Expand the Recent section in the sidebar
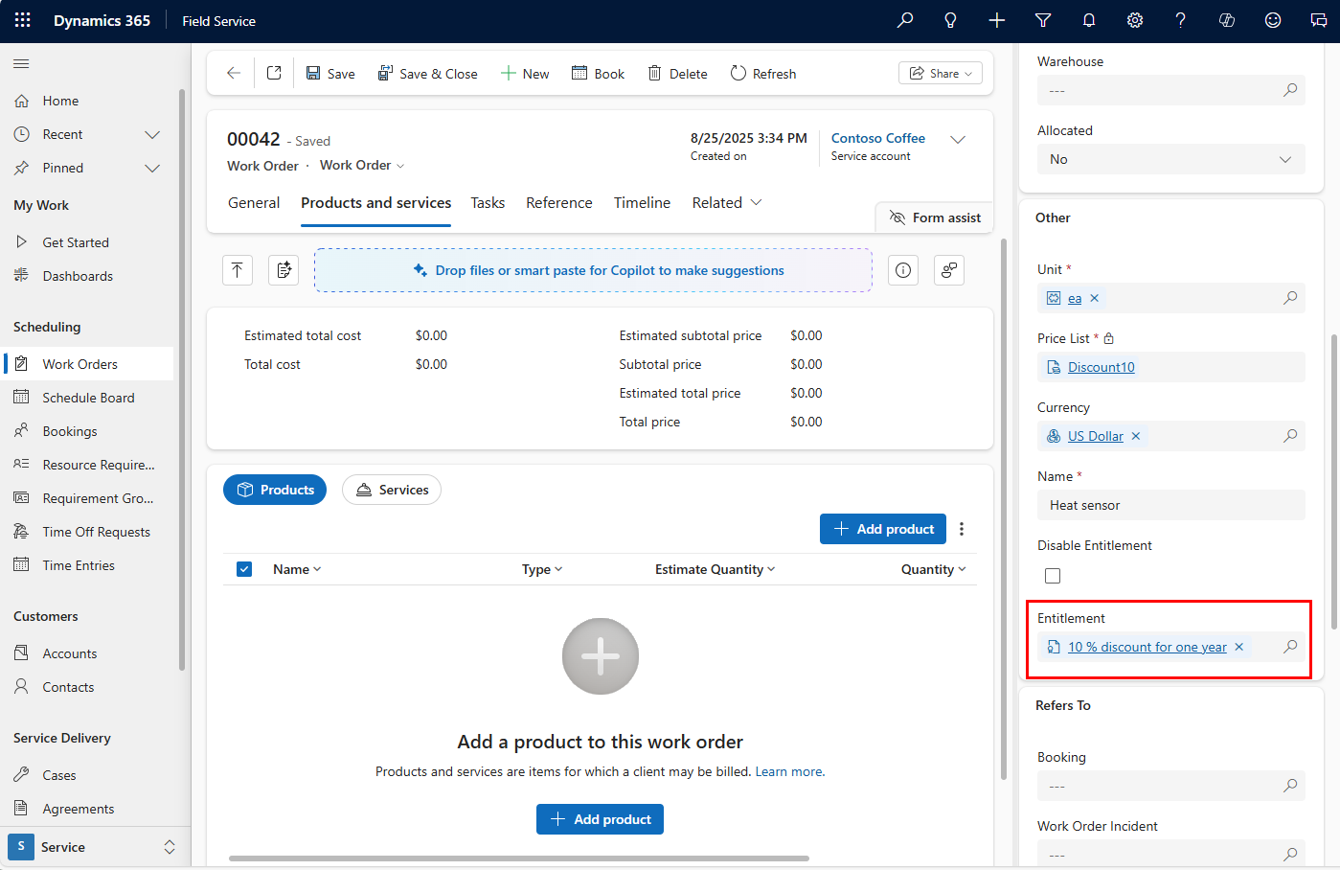 151,134
